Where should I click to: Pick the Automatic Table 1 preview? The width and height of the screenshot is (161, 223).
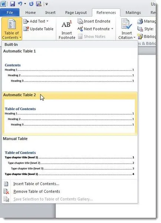[x=70, y=70]
